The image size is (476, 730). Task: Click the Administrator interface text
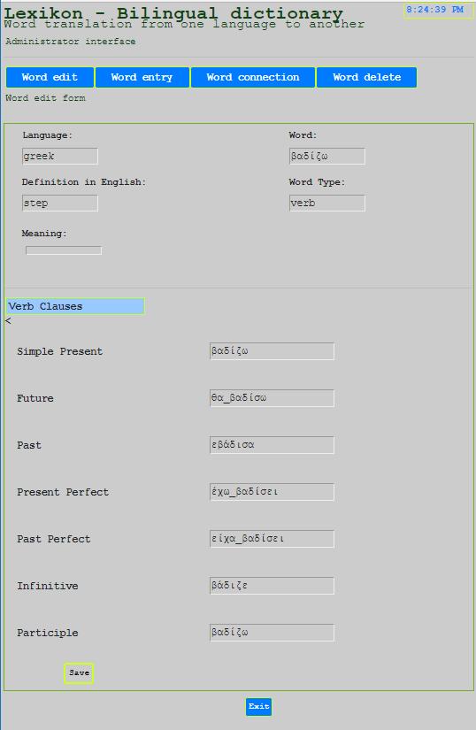tap(71, 42)
